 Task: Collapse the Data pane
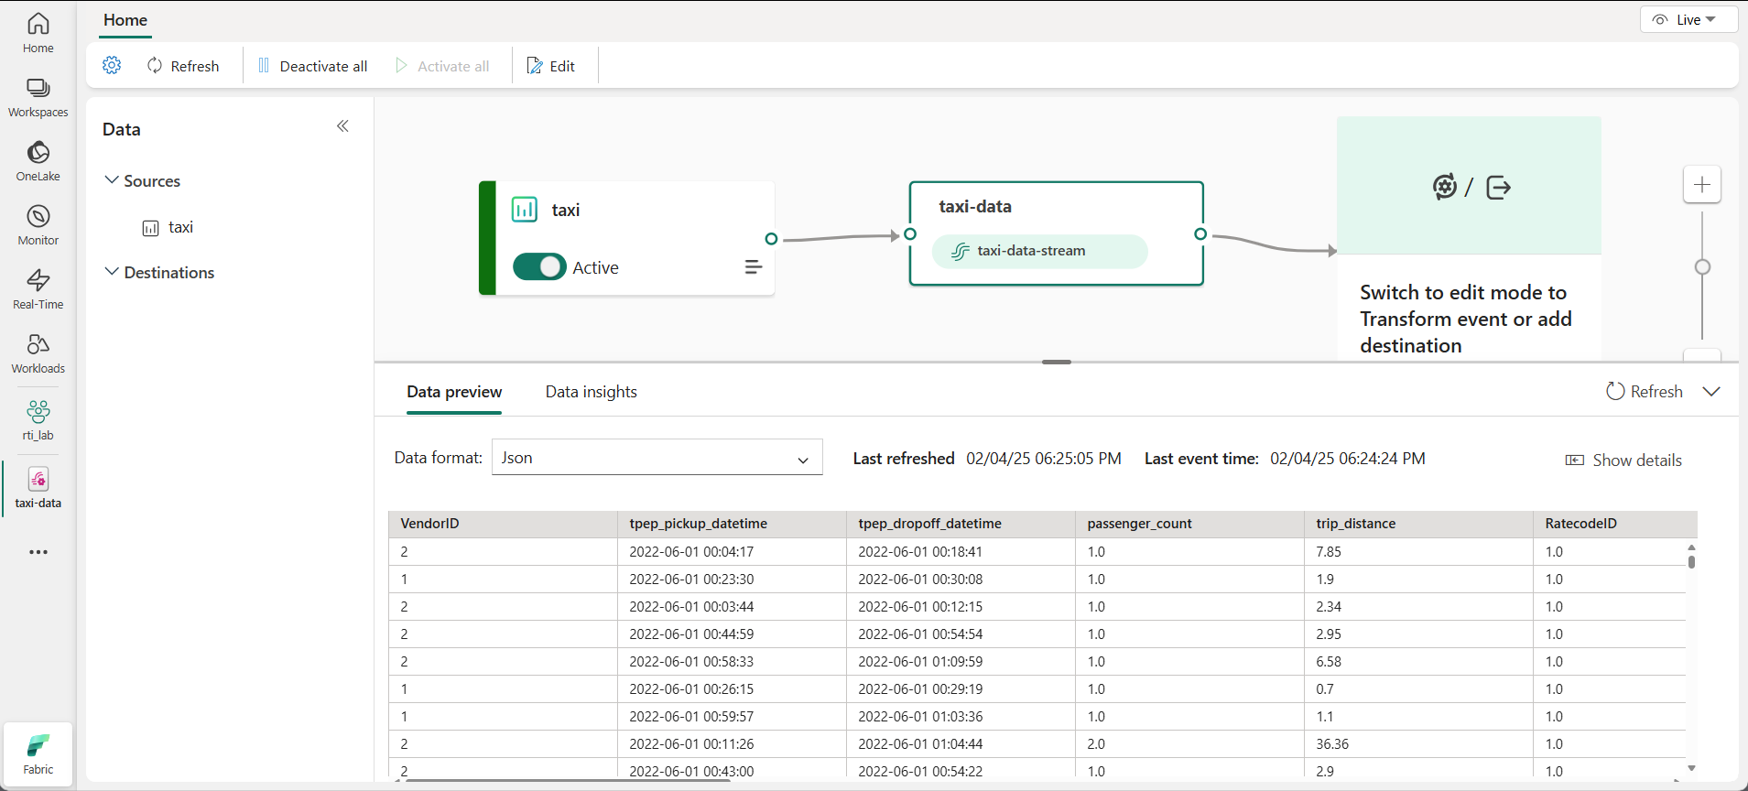click(342, 126)
